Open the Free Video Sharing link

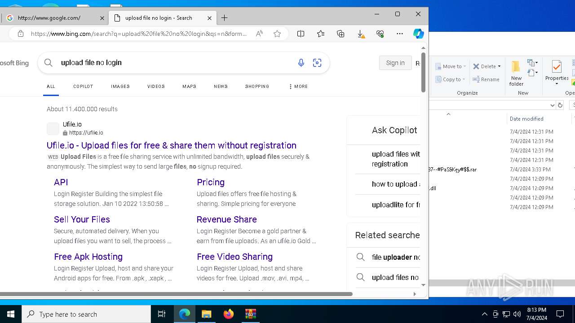coord(234,257)
